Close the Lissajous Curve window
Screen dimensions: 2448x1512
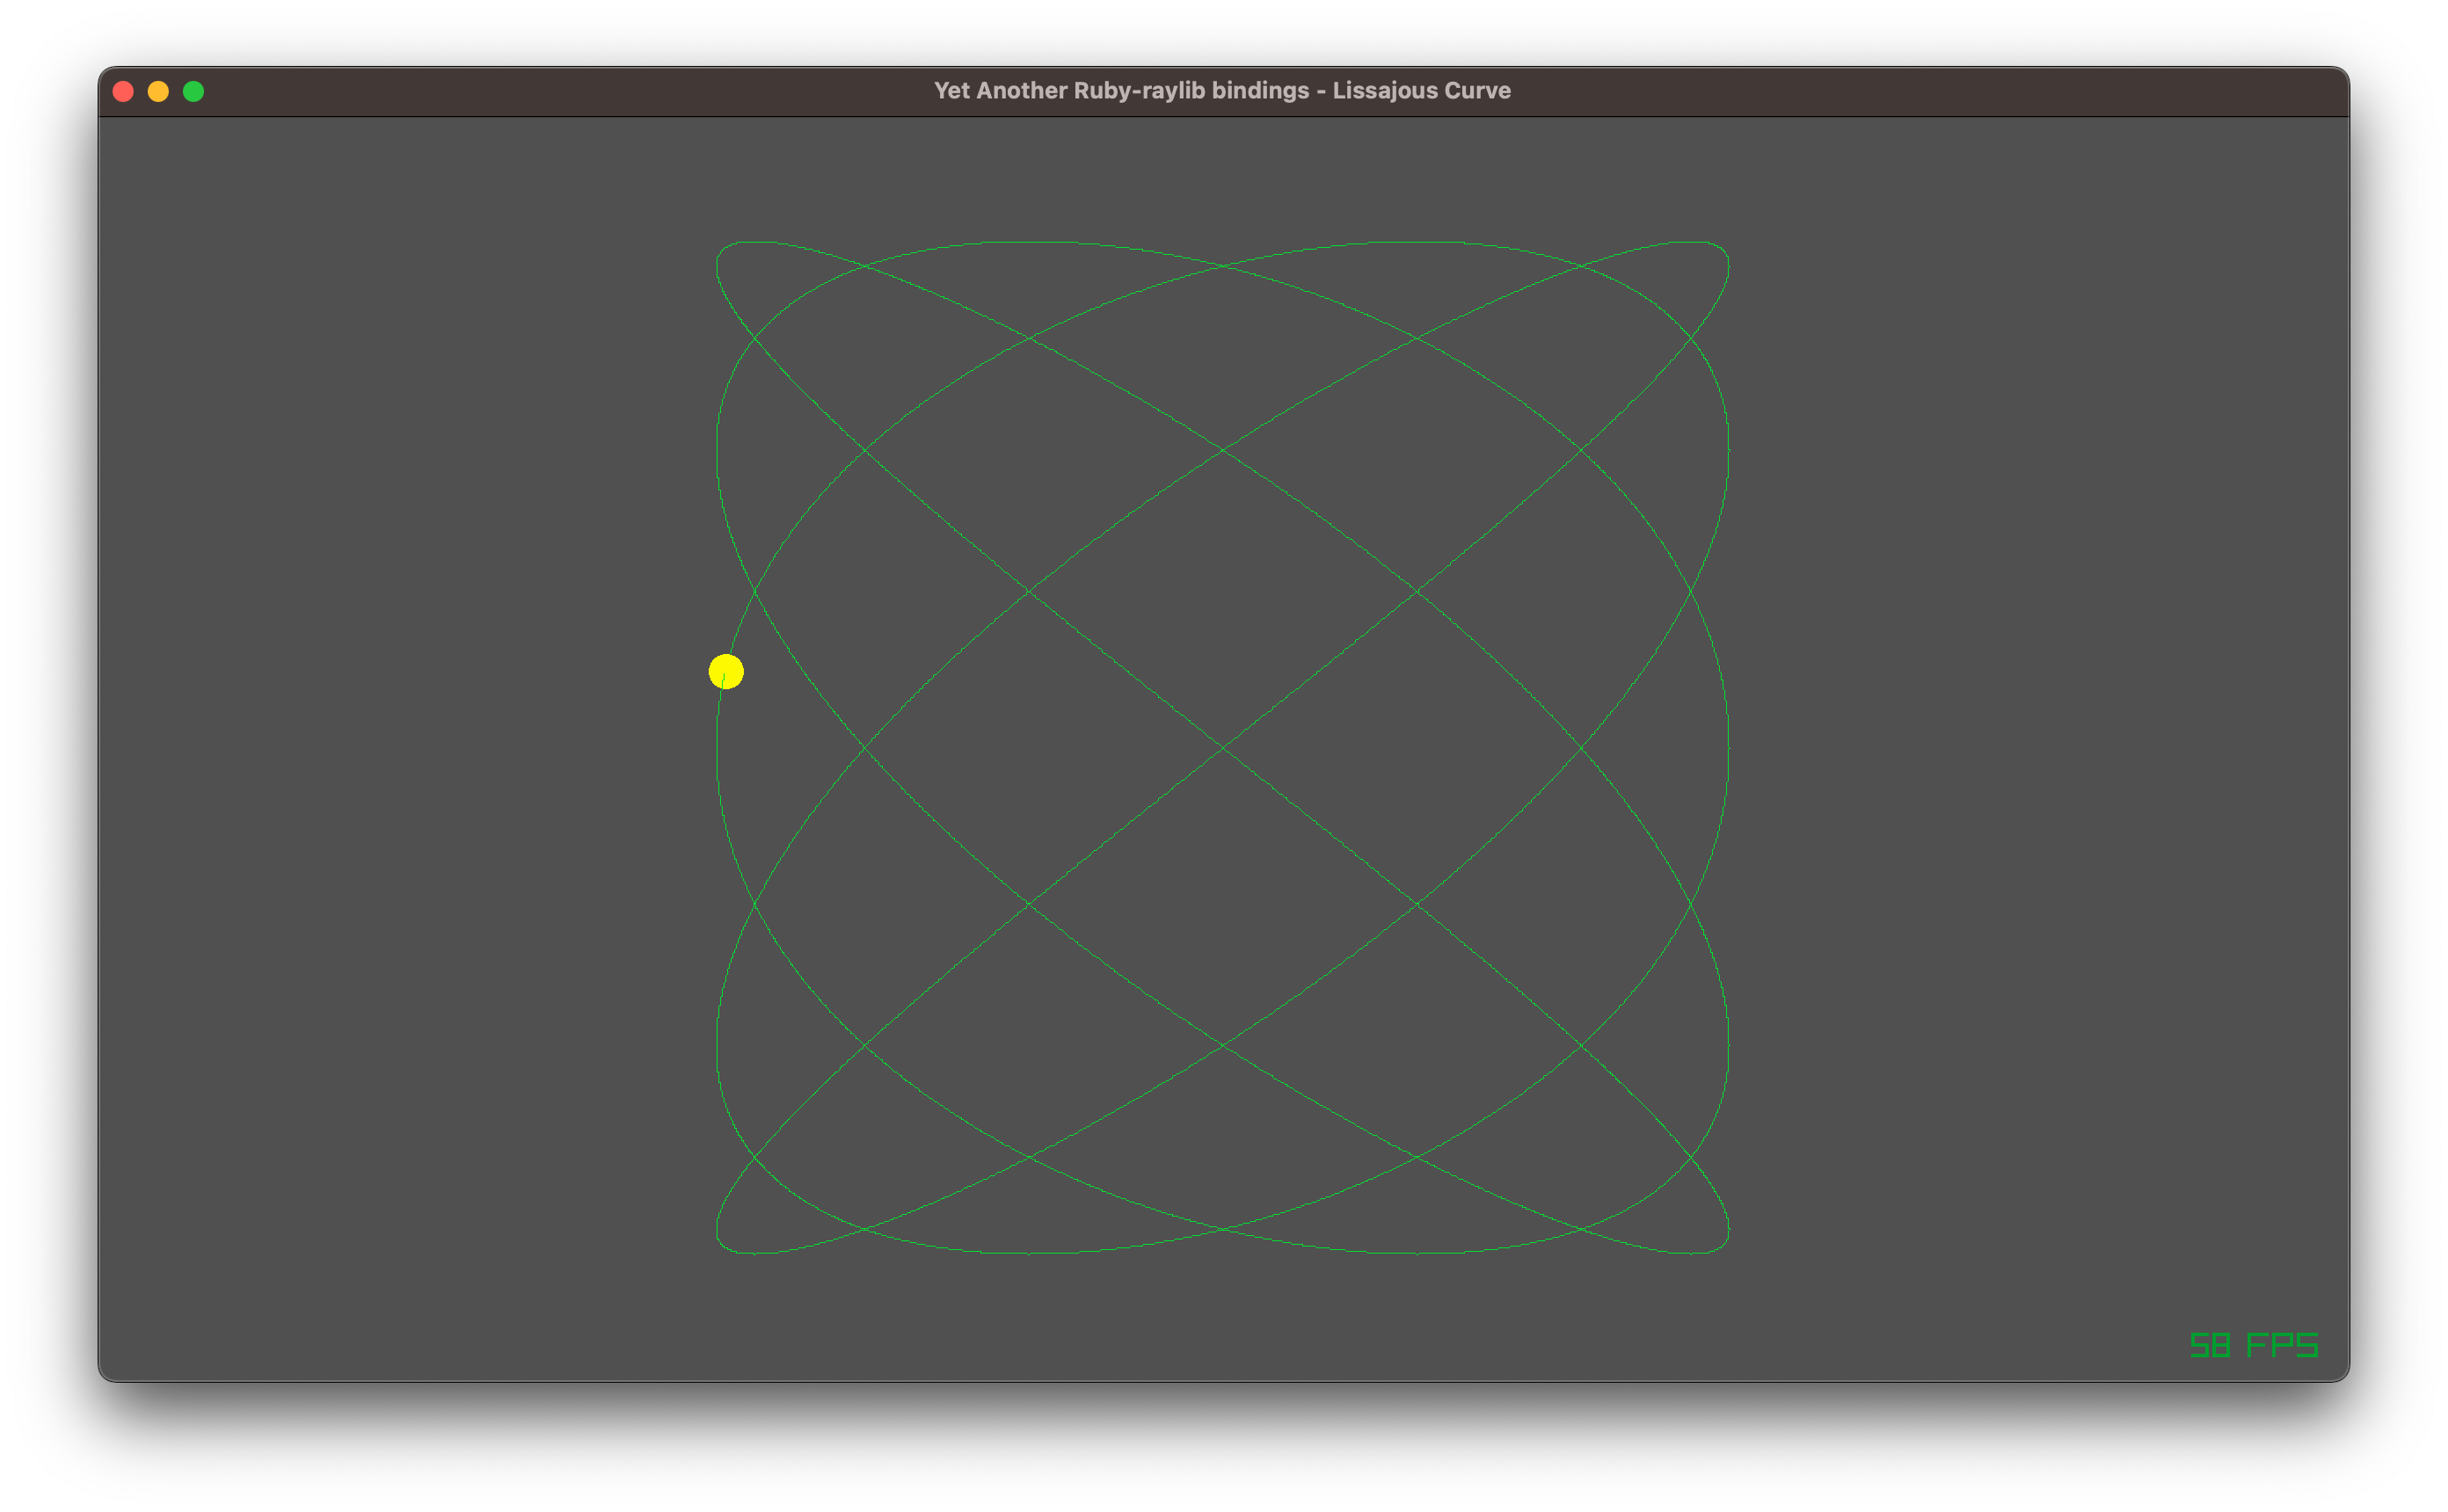click(123, 91)
